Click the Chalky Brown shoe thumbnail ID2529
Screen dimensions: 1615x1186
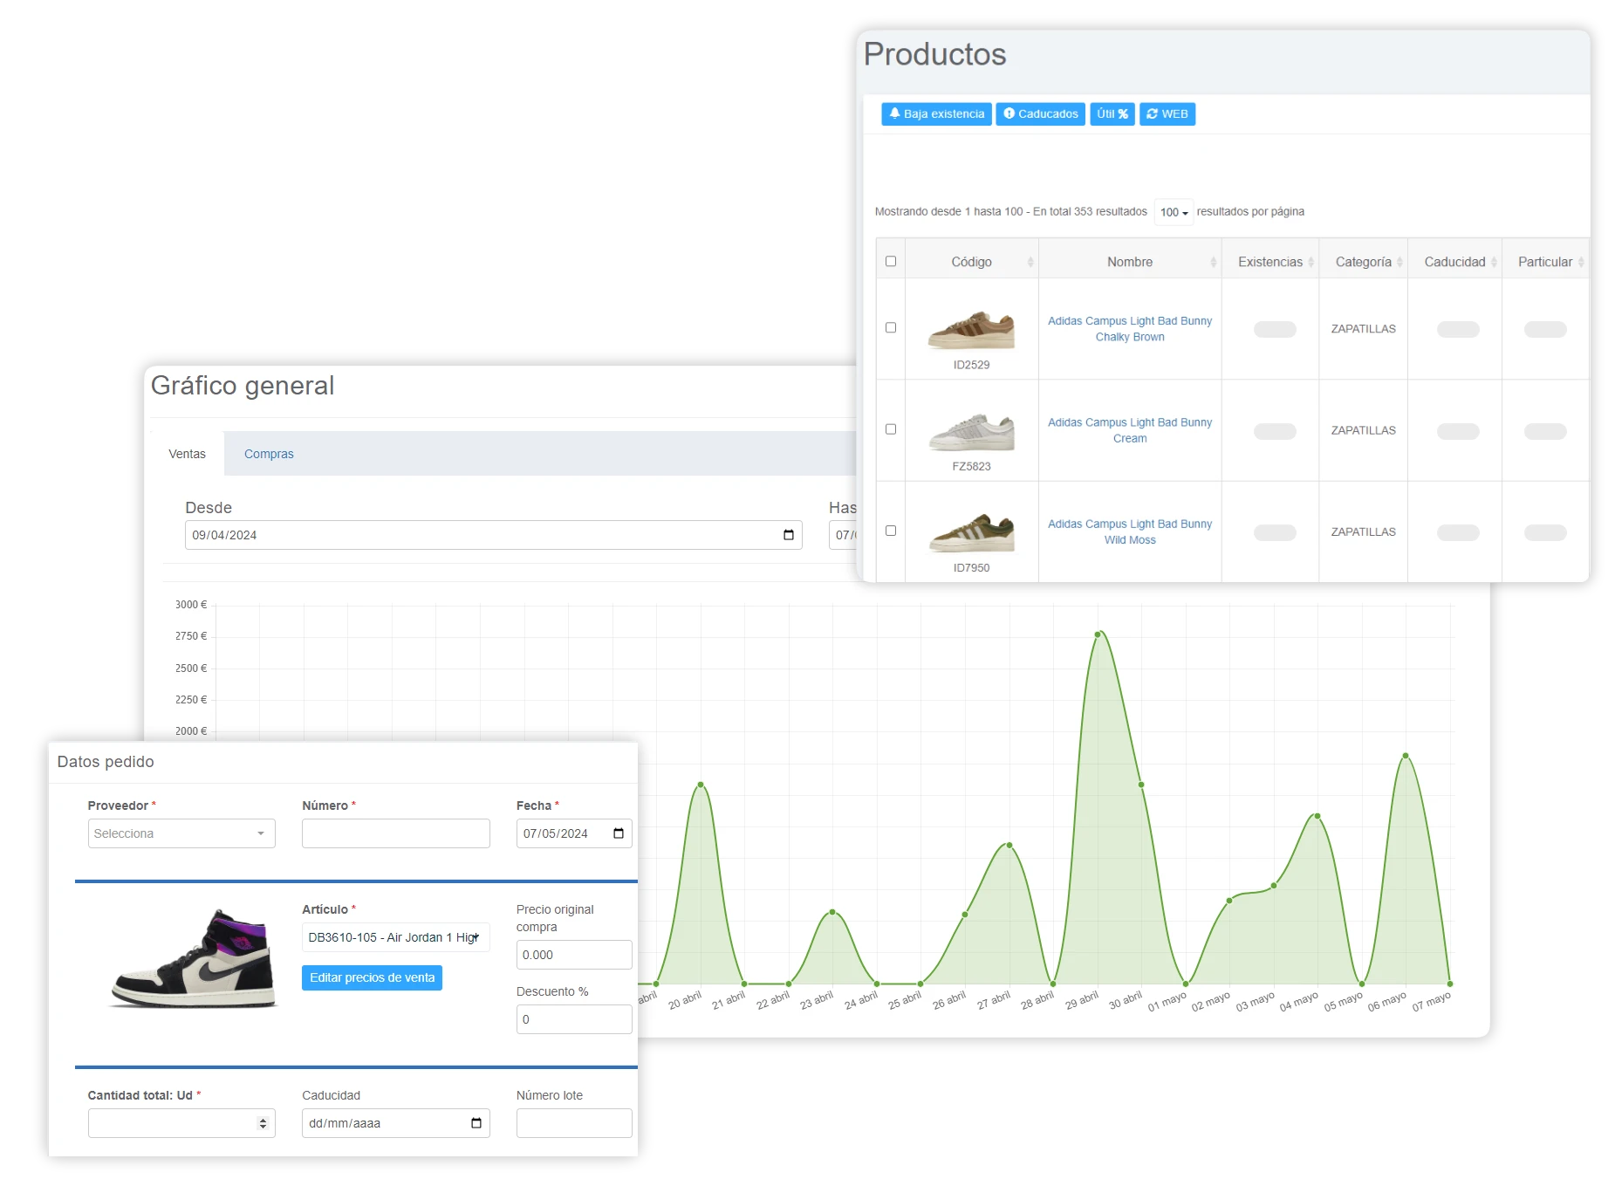pyautogui.click(x=972, y=329)
